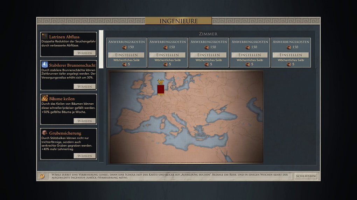Click the Bäume keilen wood icon
The width and height of the screenshot is (357, 200).
tap(45, 98)
